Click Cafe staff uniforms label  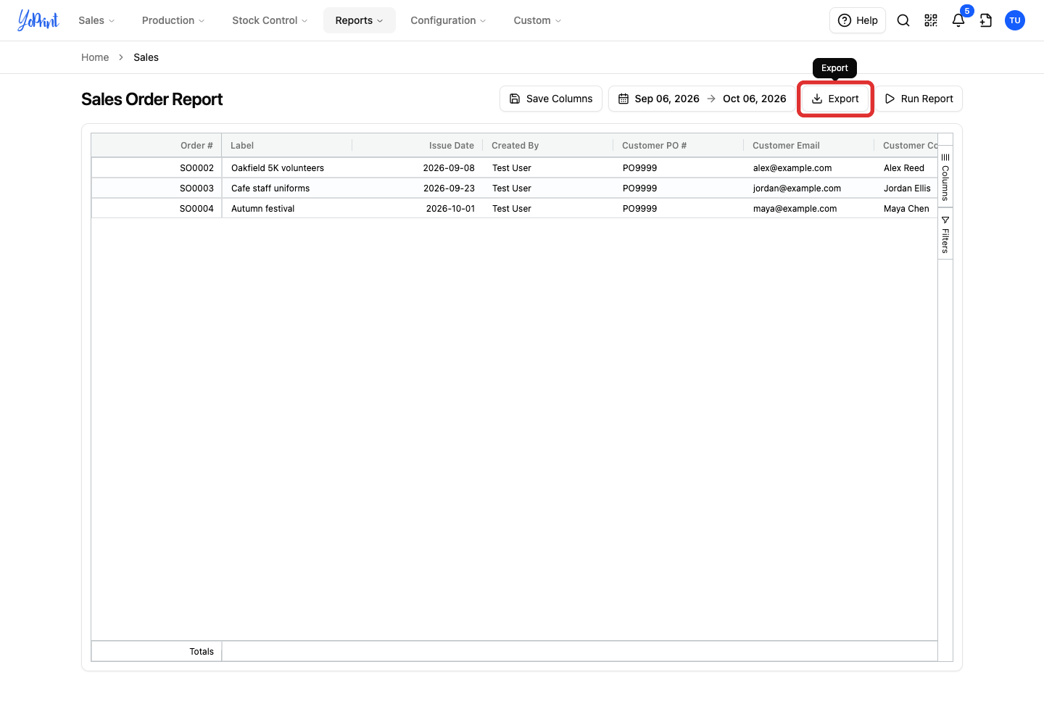[270, 188]
